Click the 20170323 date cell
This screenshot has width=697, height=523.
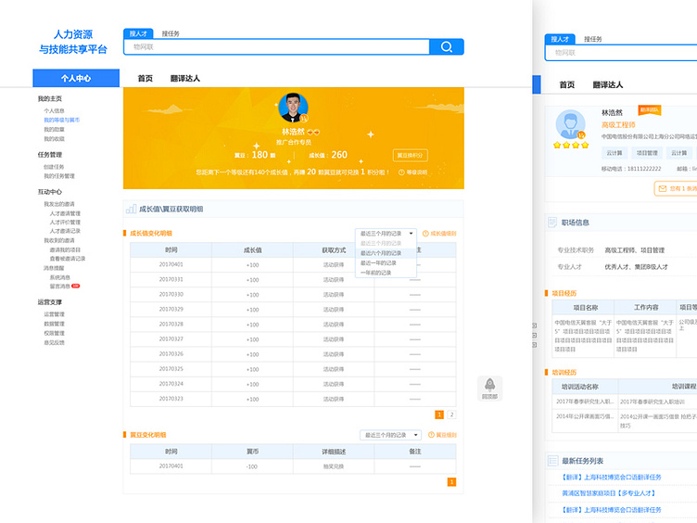171,399
